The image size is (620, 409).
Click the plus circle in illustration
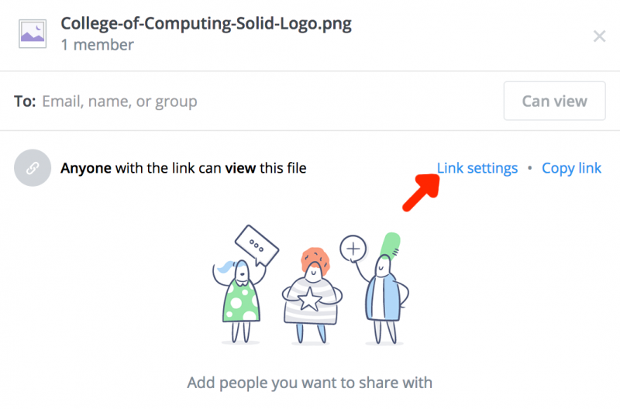(353, 249)
